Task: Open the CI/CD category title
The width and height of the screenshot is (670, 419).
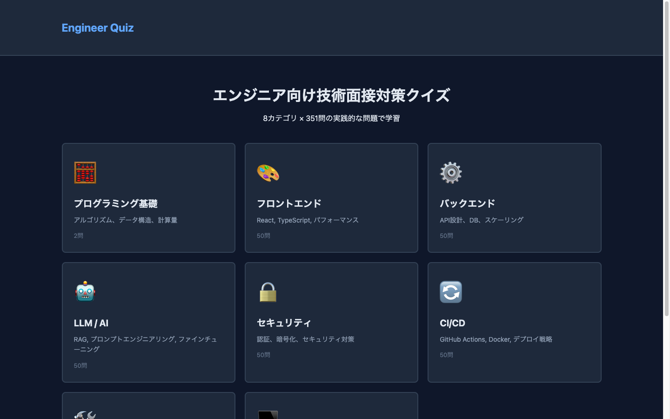Action: [x=452, y=323]
